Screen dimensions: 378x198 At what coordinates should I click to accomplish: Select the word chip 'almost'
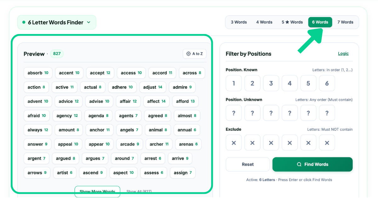click(187, 116)
